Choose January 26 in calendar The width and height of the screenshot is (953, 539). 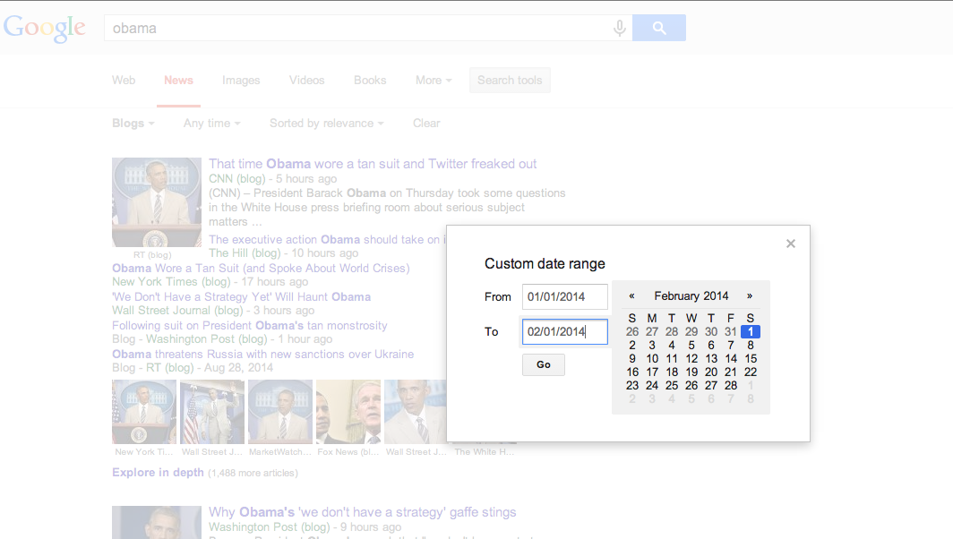[x=632, y=332]
